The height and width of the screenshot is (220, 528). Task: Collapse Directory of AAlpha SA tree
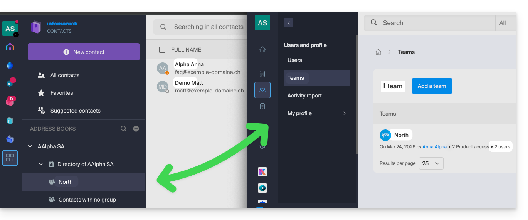[41, 164]
